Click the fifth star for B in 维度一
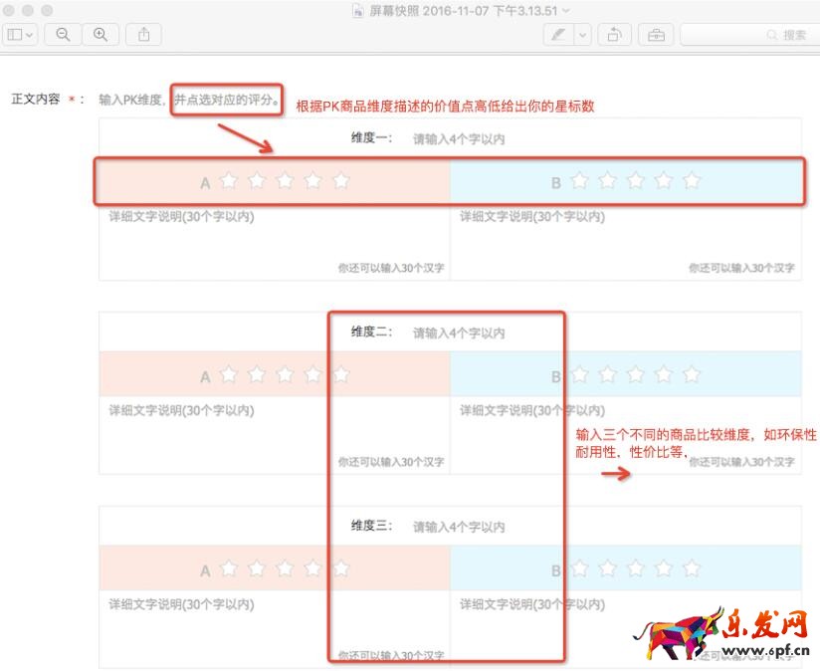This screenshot has height=671, width=820. (x=693, y=181)
